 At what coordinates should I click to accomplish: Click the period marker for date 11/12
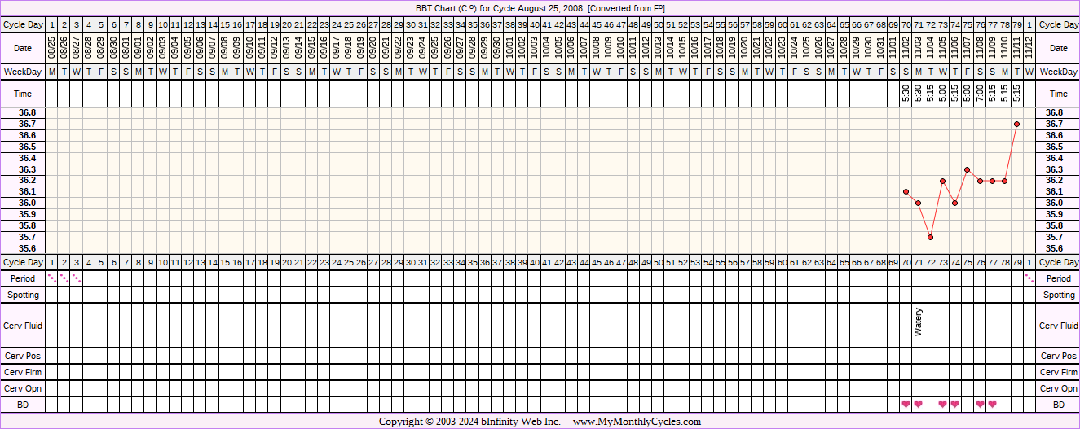point(1029,278)
